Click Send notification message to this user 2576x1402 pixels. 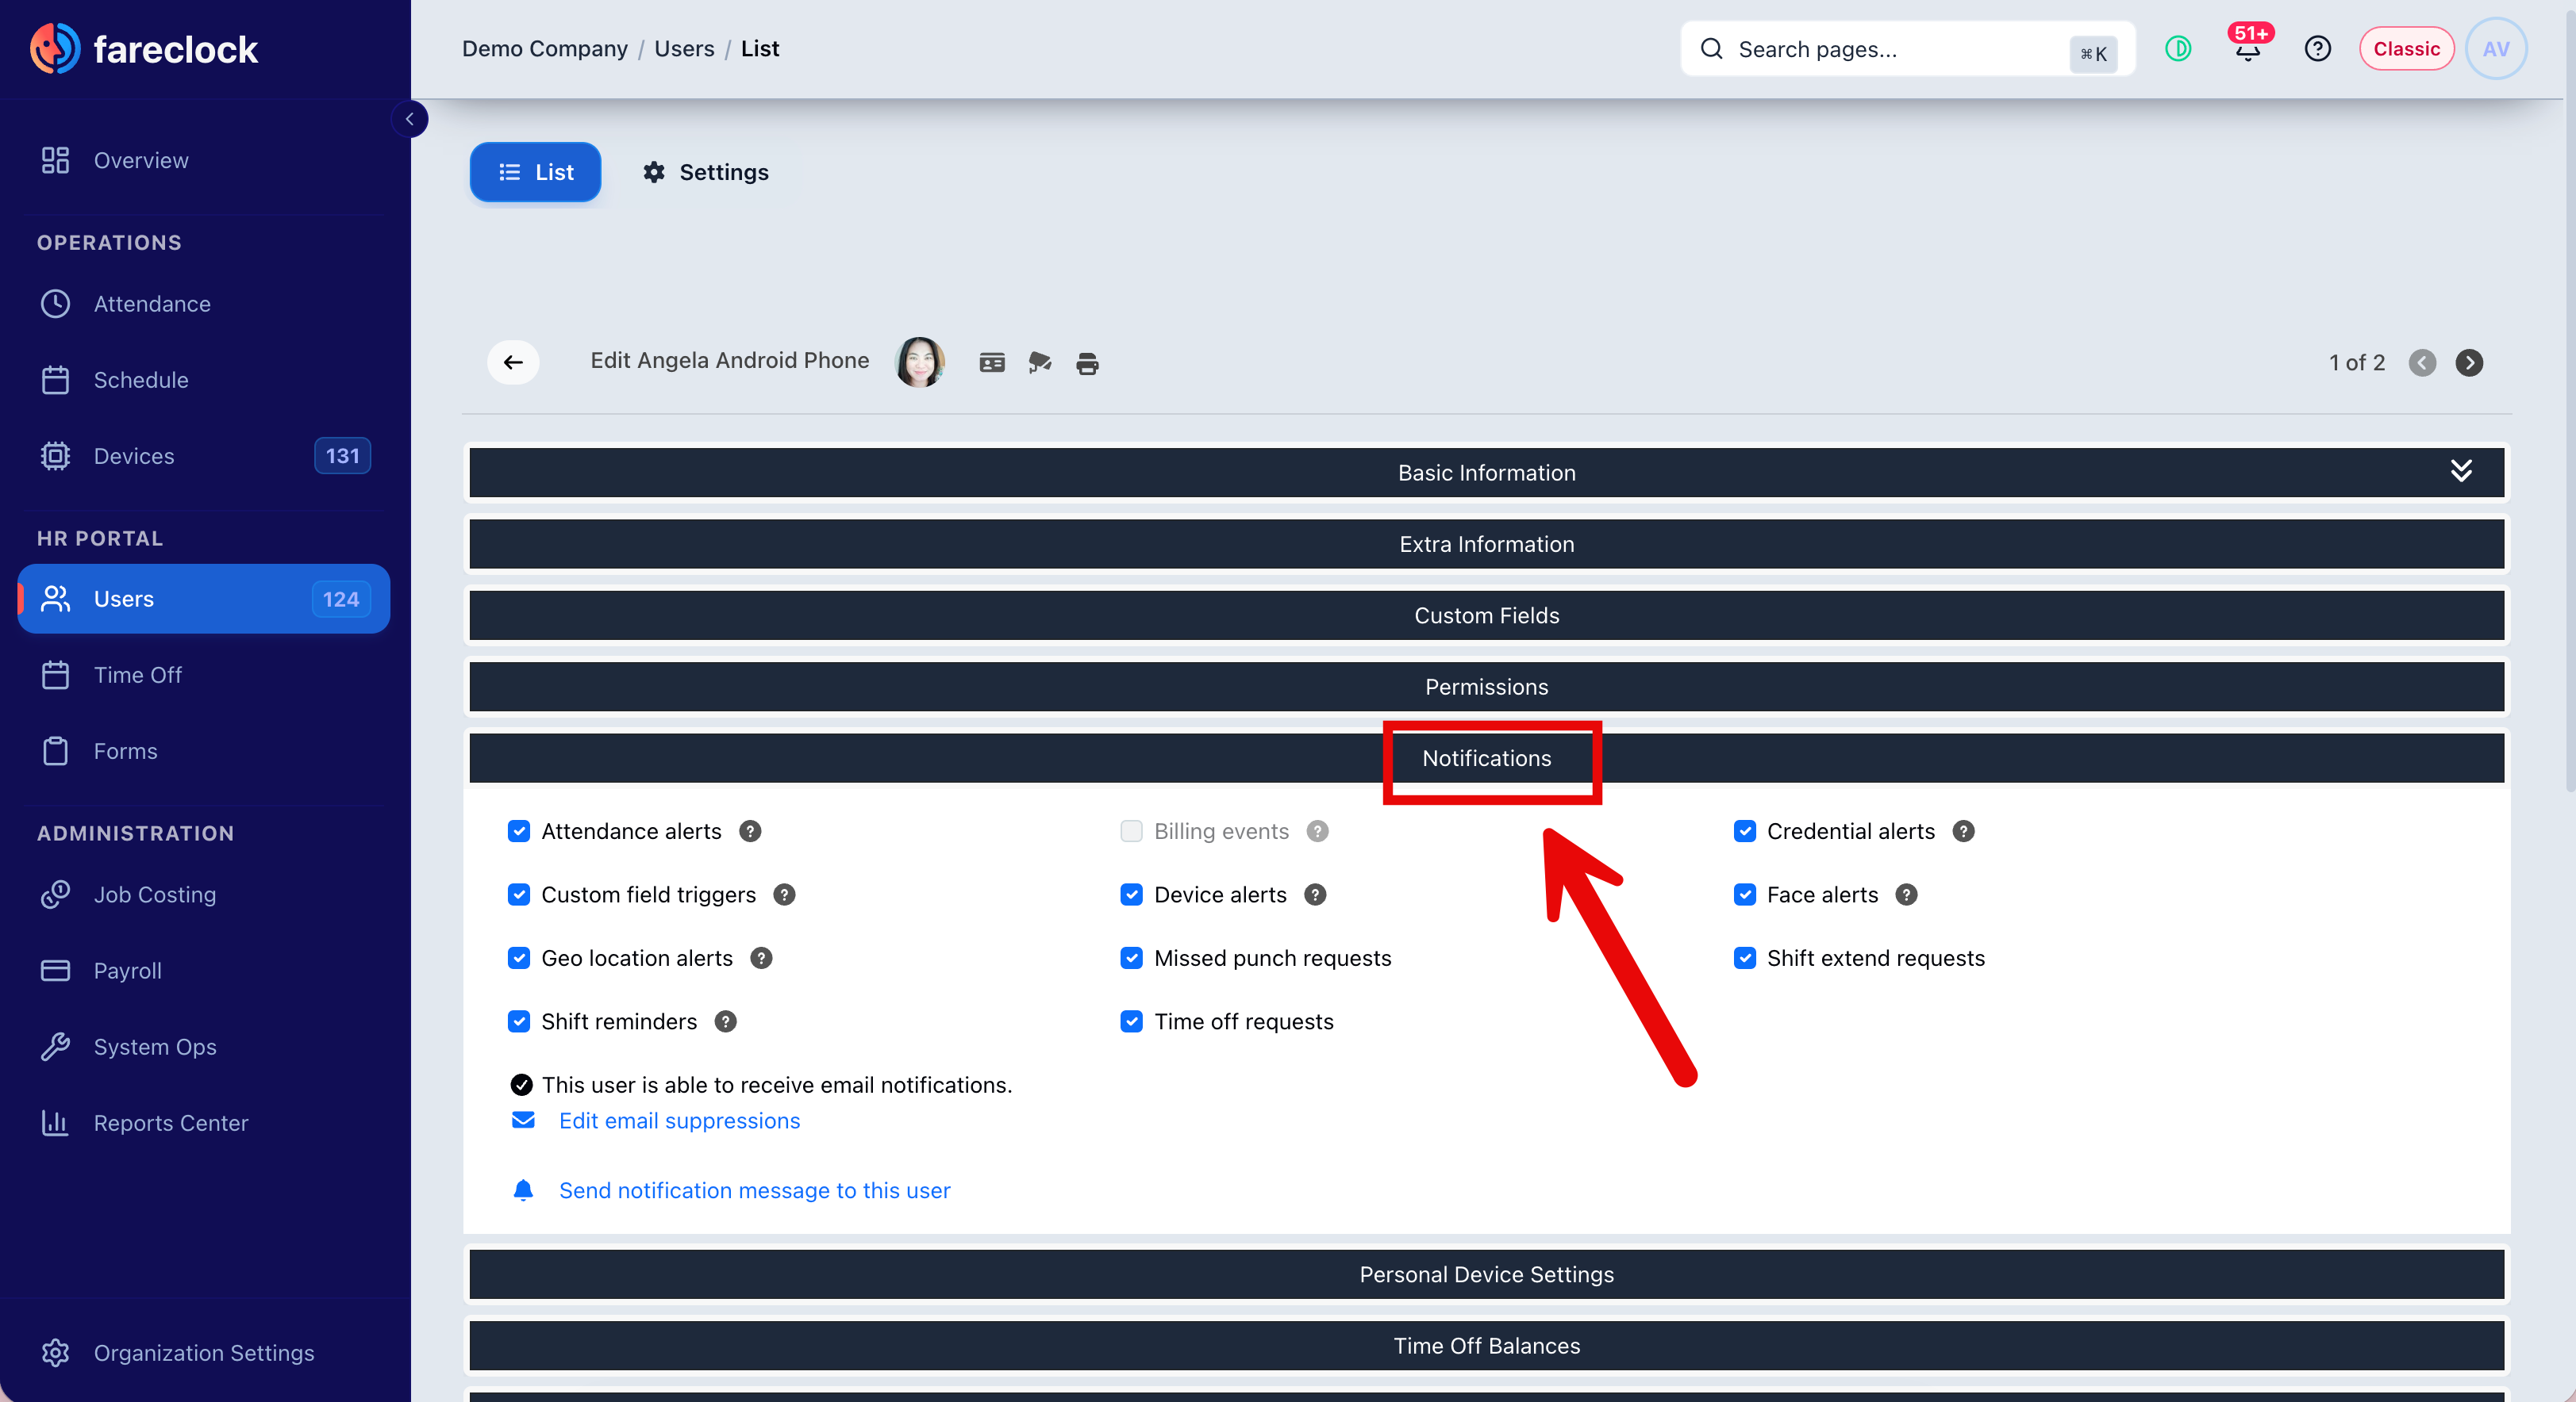[x=754, y=1190]
